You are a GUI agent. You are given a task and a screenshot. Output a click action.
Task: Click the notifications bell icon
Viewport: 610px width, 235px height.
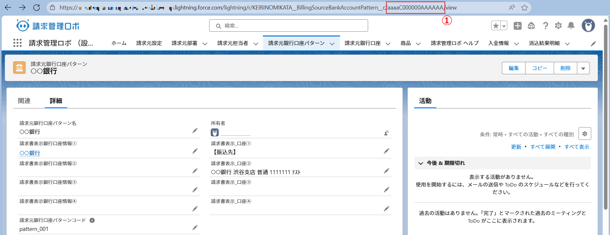pyautogui.click(x=571, y=26)
